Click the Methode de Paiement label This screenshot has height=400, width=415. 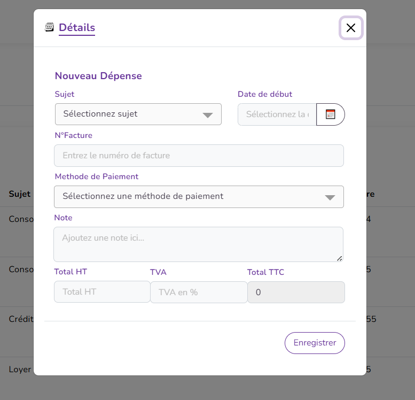coord(96,176)
